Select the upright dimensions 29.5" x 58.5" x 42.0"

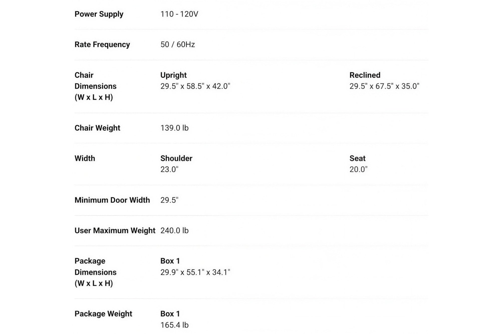pos(195,86)
